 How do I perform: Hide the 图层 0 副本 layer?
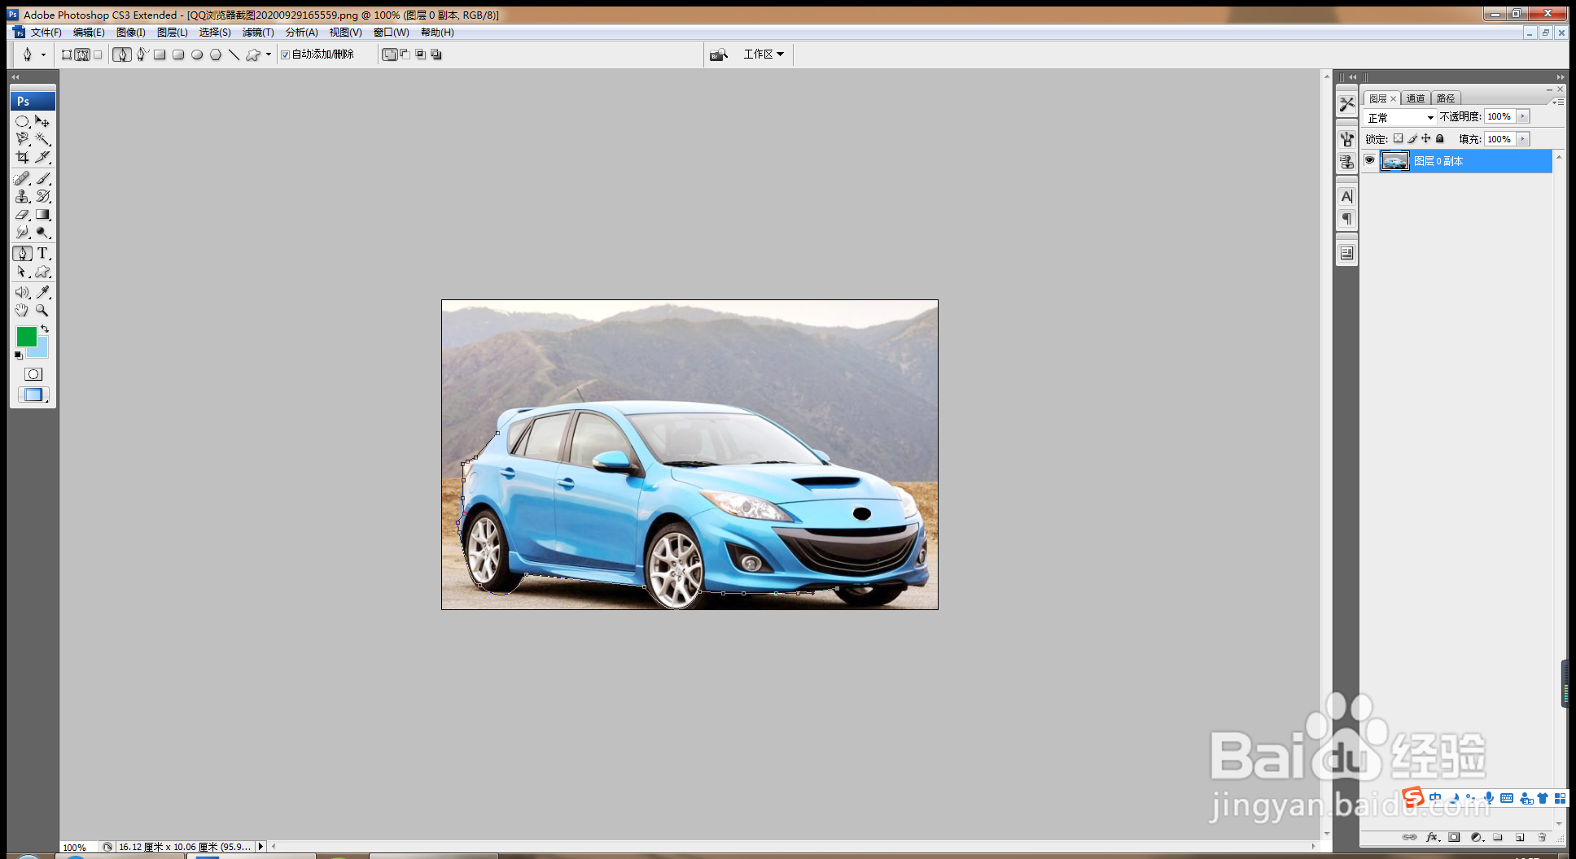pos(1370,160)
